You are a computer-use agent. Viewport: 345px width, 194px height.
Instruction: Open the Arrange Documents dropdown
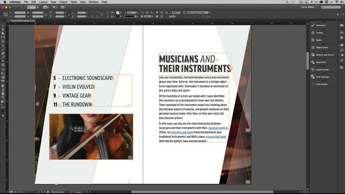click(64, 7)
